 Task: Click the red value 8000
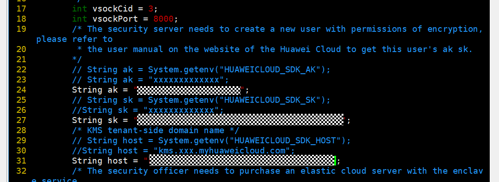tap(163, 19)
